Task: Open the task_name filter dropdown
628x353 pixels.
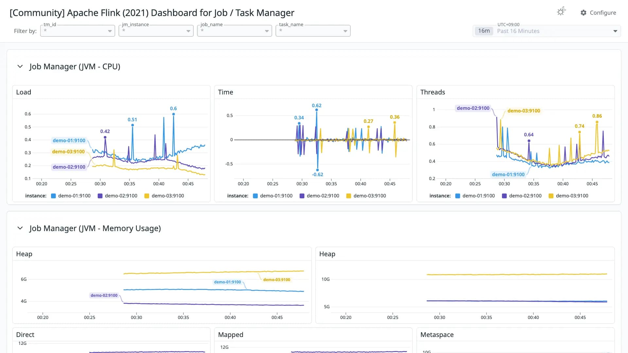Action: click(x=313, y=31)
